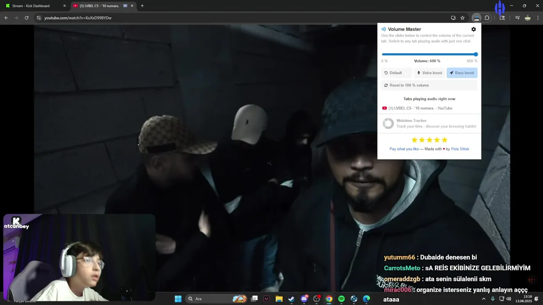Viewport: 543px width, 305px height.
Task: Open the notifications bell in the tray
Action: pyautogui.click(x=537, y=299)
